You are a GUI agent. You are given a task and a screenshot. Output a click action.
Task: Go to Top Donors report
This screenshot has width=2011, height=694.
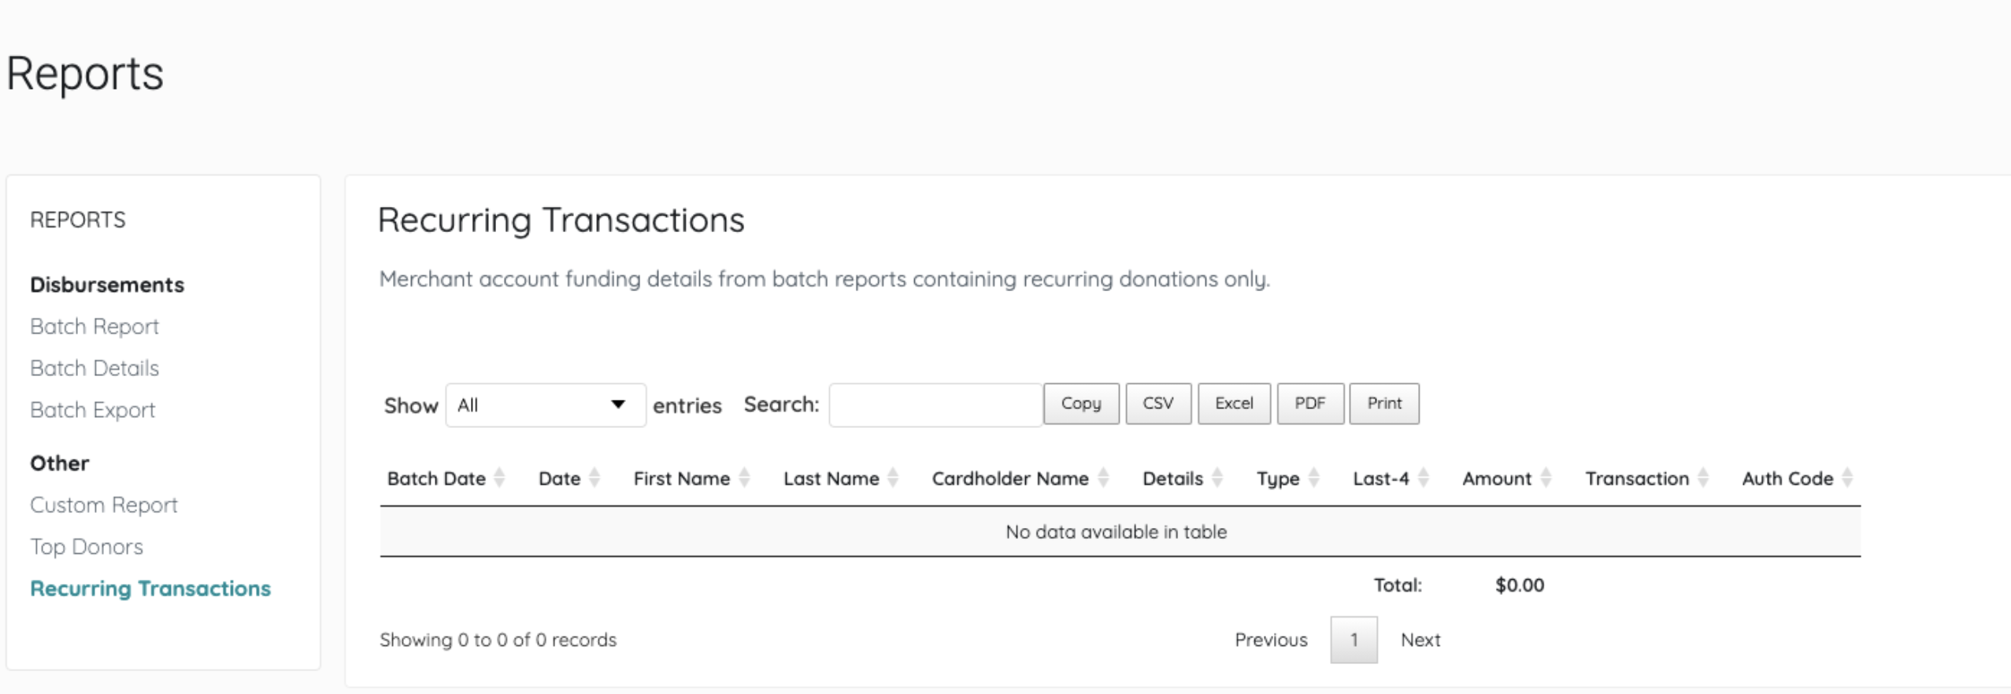click(87, 547)
